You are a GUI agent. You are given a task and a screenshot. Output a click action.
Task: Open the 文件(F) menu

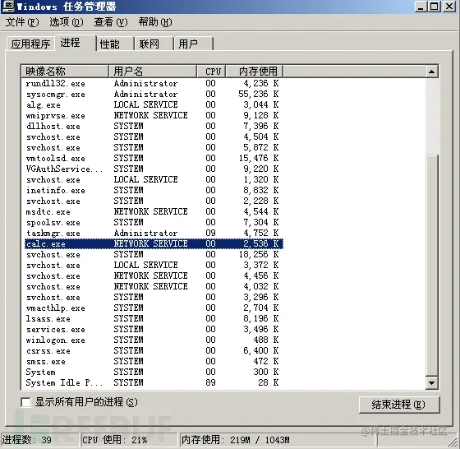point(22,22)
